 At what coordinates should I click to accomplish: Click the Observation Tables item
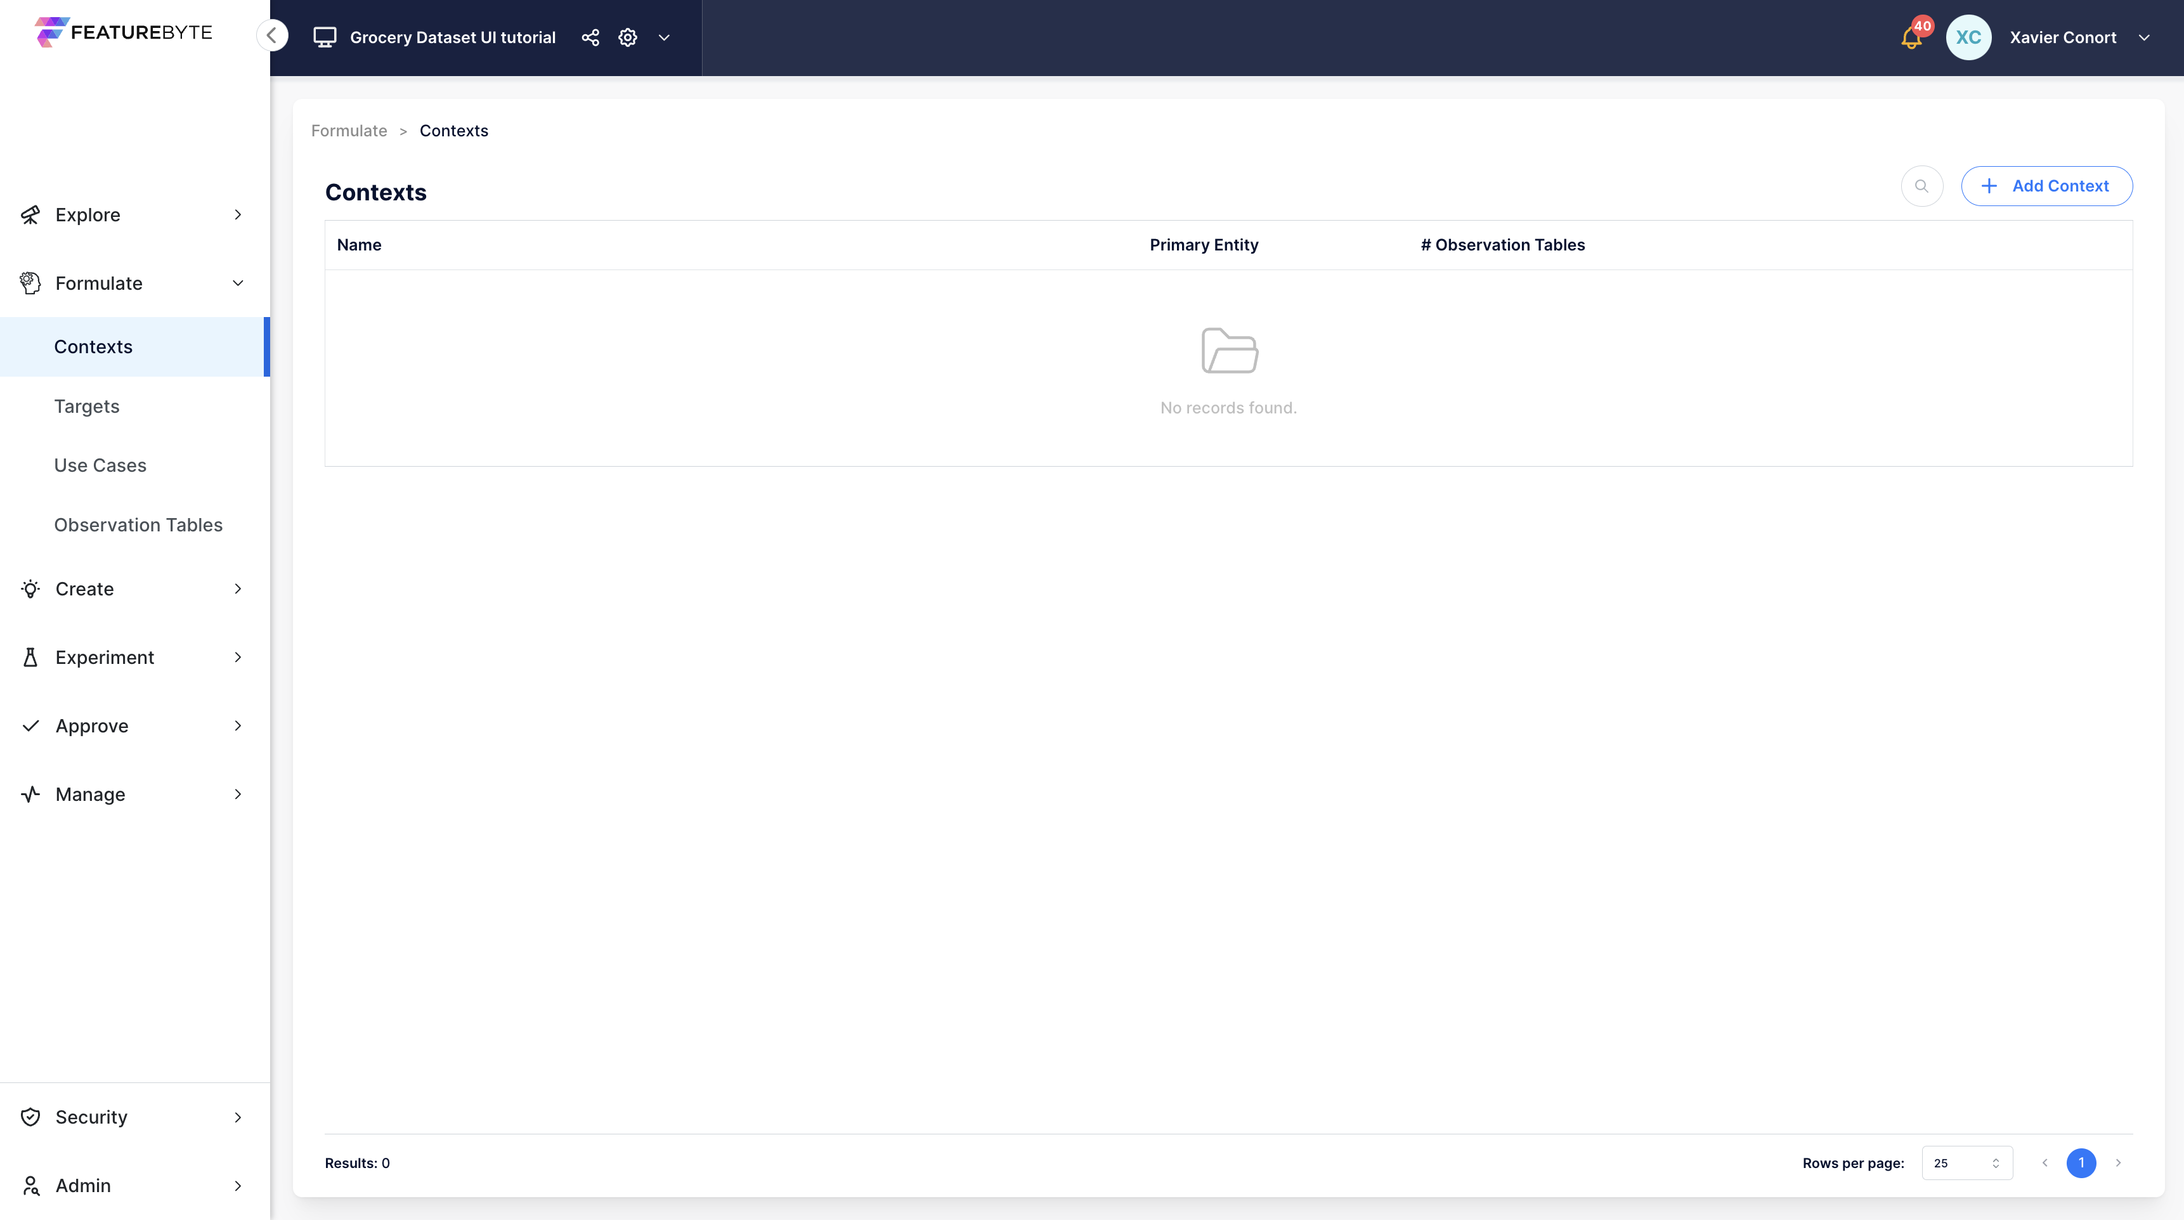[x=138, y=525]
